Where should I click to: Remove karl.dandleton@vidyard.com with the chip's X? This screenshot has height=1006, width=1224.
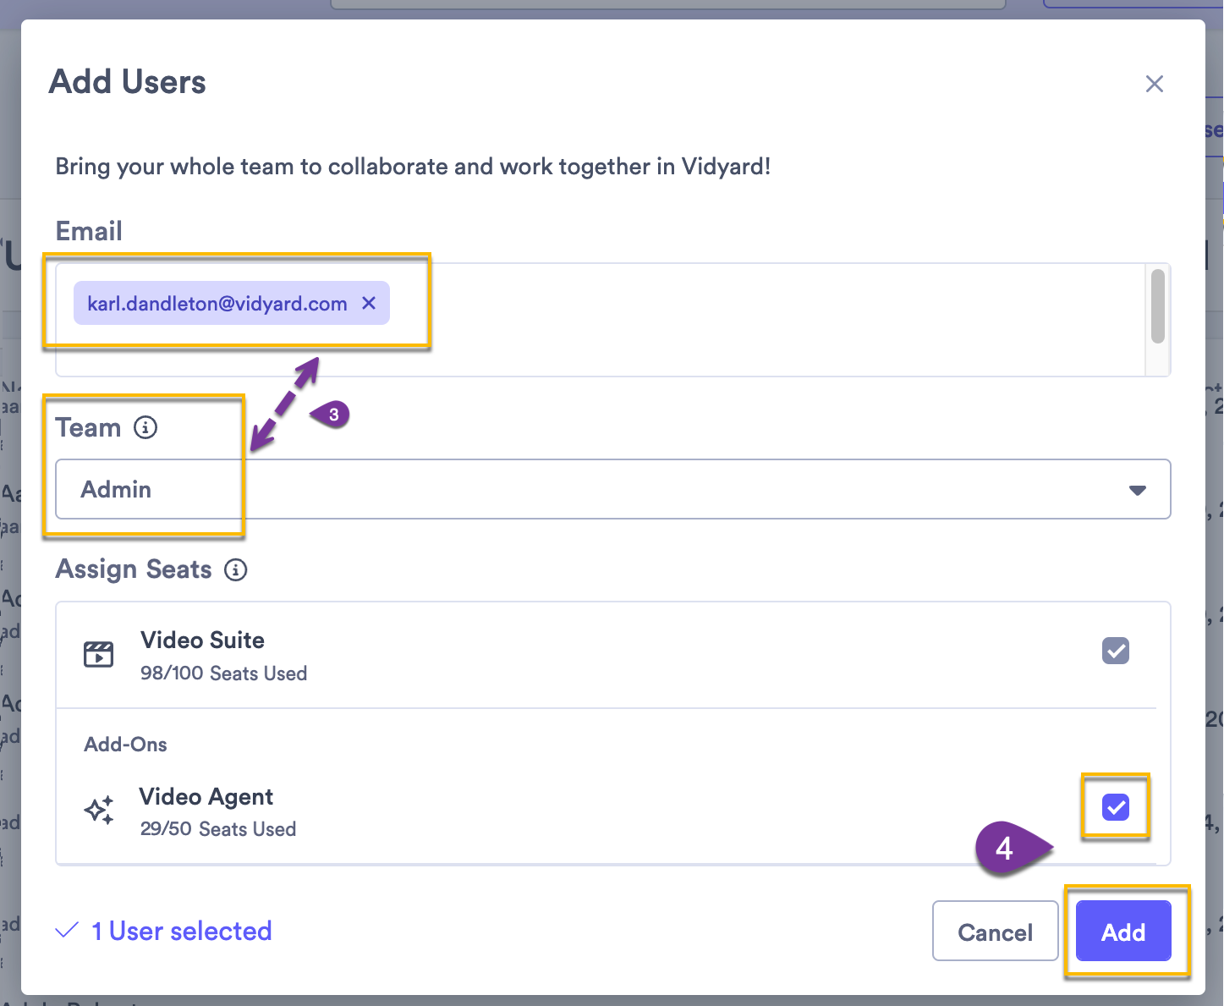(x=369, y=303)
